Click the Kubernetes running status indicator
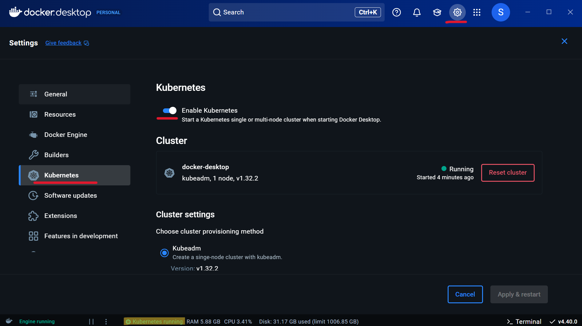 tap(154, 321)
